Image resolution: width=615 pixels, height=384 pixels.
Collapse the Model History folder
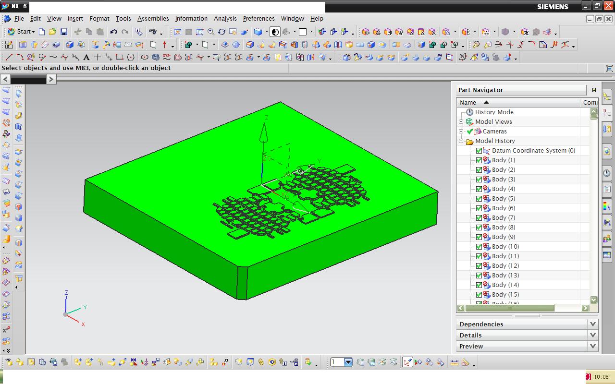(461, 141)
